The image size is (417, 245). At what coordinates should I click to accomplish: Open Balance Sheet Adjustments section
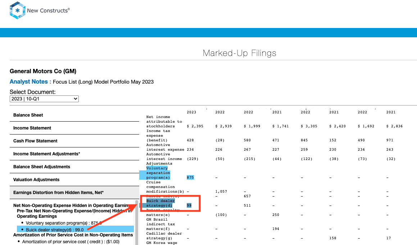[x=74, y=167]
